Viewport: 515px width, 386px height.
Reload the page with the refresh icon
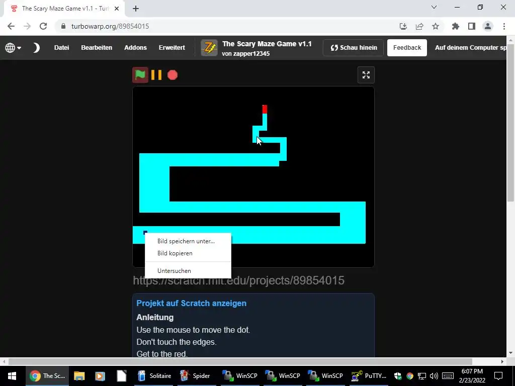pyautogui.click(x=43, y=26)
